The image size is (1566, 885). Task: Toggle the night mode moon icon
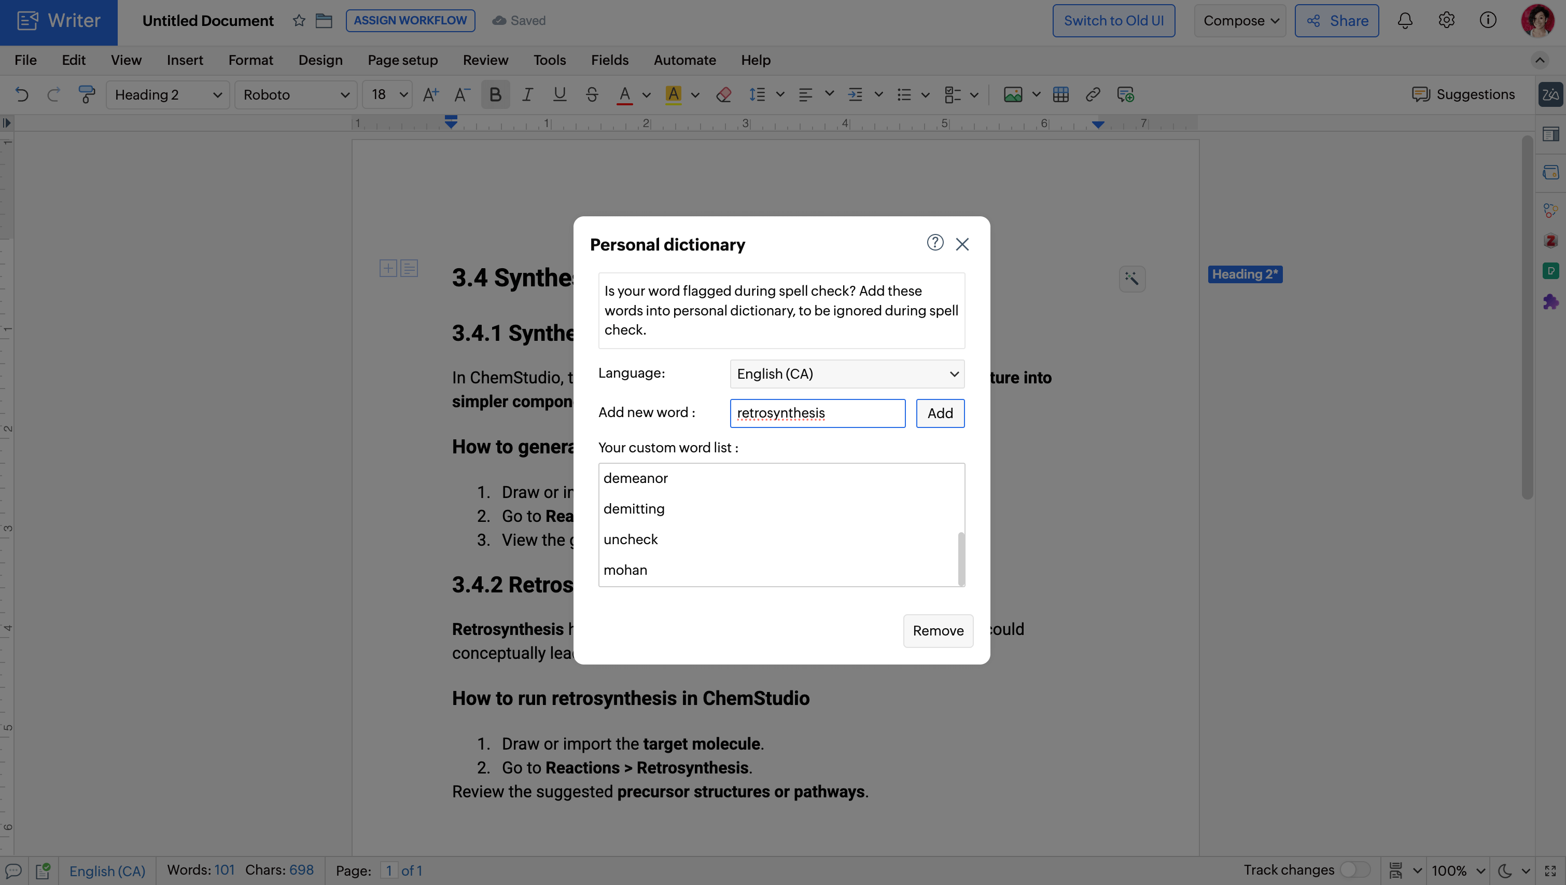tap(1505, 870)
